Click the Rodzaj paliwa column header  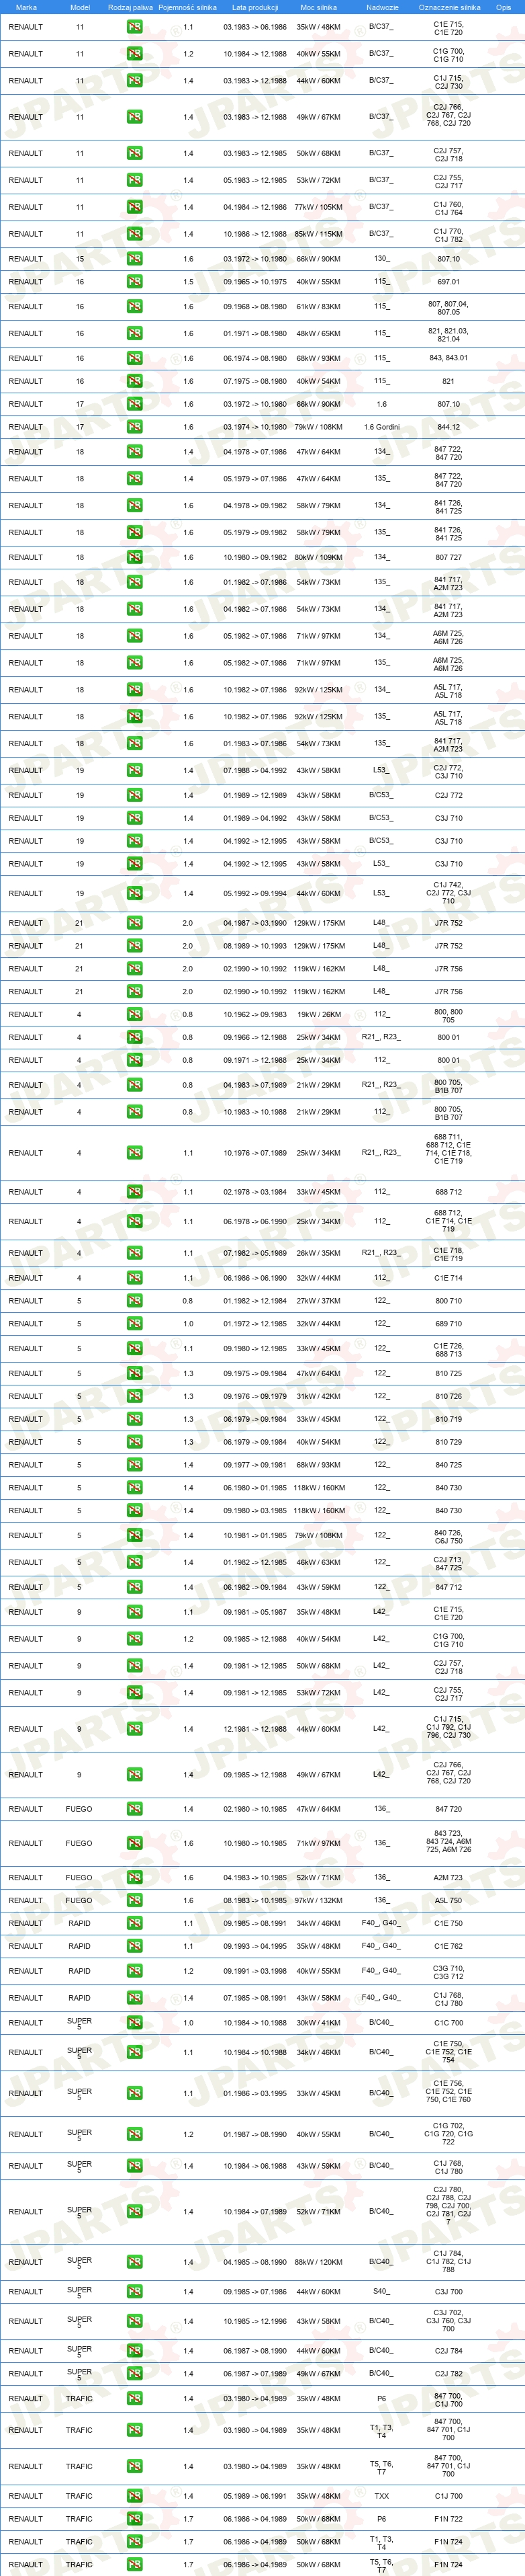point(131,7)
